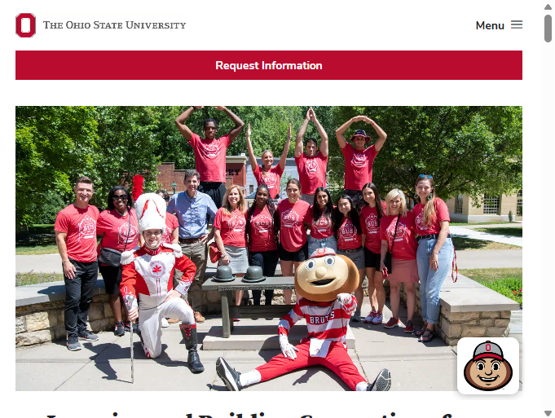Open the Menu label in header
This screenshot has height=418, width=555.
[x=490, y=25]
